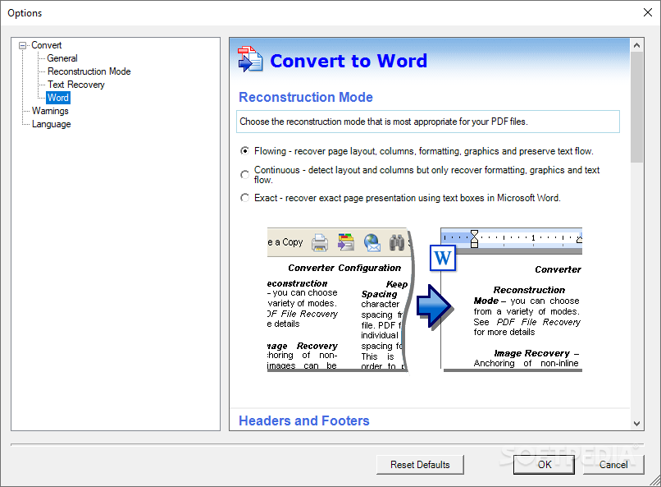Click the Convert to Word title
The height and width of the screenshot is (487, 661).
pyautogui.click(x=349, y=61)
